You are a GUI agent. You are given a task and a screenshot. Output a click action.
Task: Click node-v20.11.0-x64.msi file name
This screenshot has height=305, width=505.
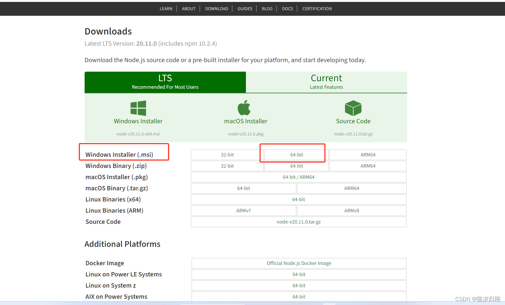[138, 134]
